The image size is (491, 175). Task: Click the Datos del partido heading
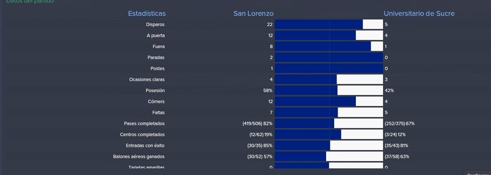tap(30, 1)
